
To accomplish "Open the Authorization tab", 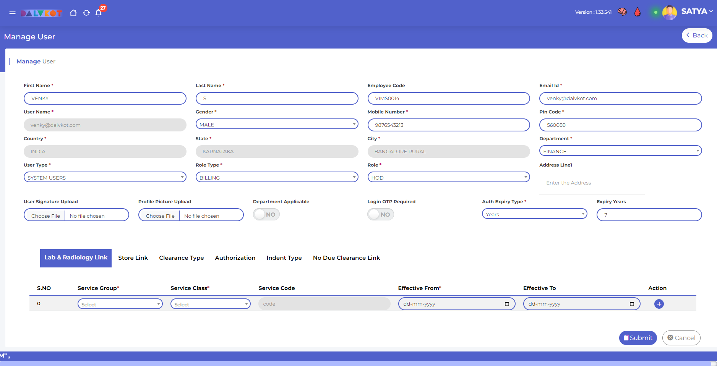I will [235, 258].
